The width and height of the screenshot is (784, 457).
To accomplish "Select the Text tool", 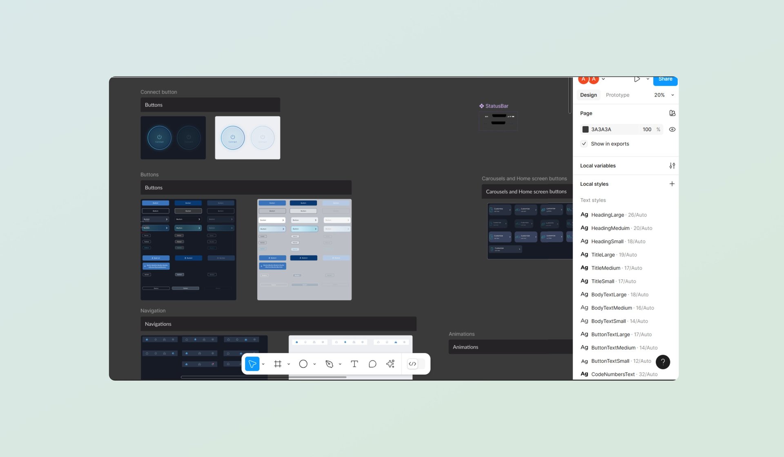I will [354, 364].
